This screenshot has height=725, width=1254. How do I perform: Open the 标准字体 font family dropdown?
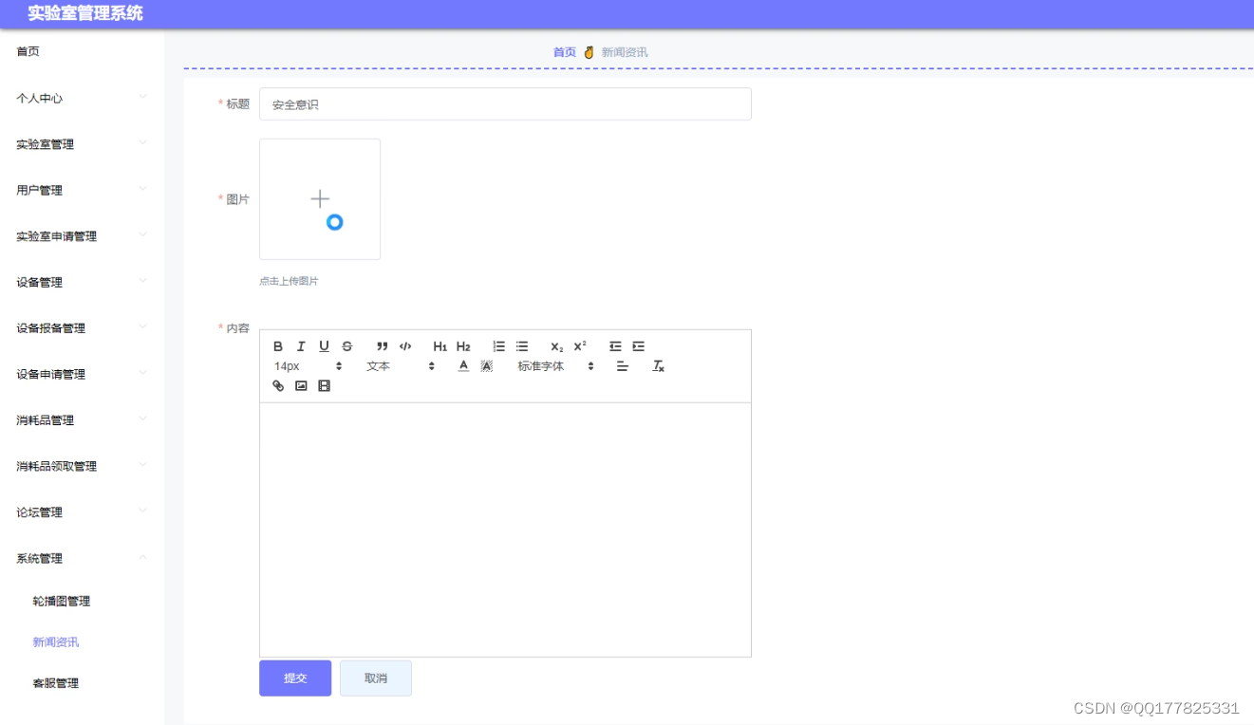(555, 366)
